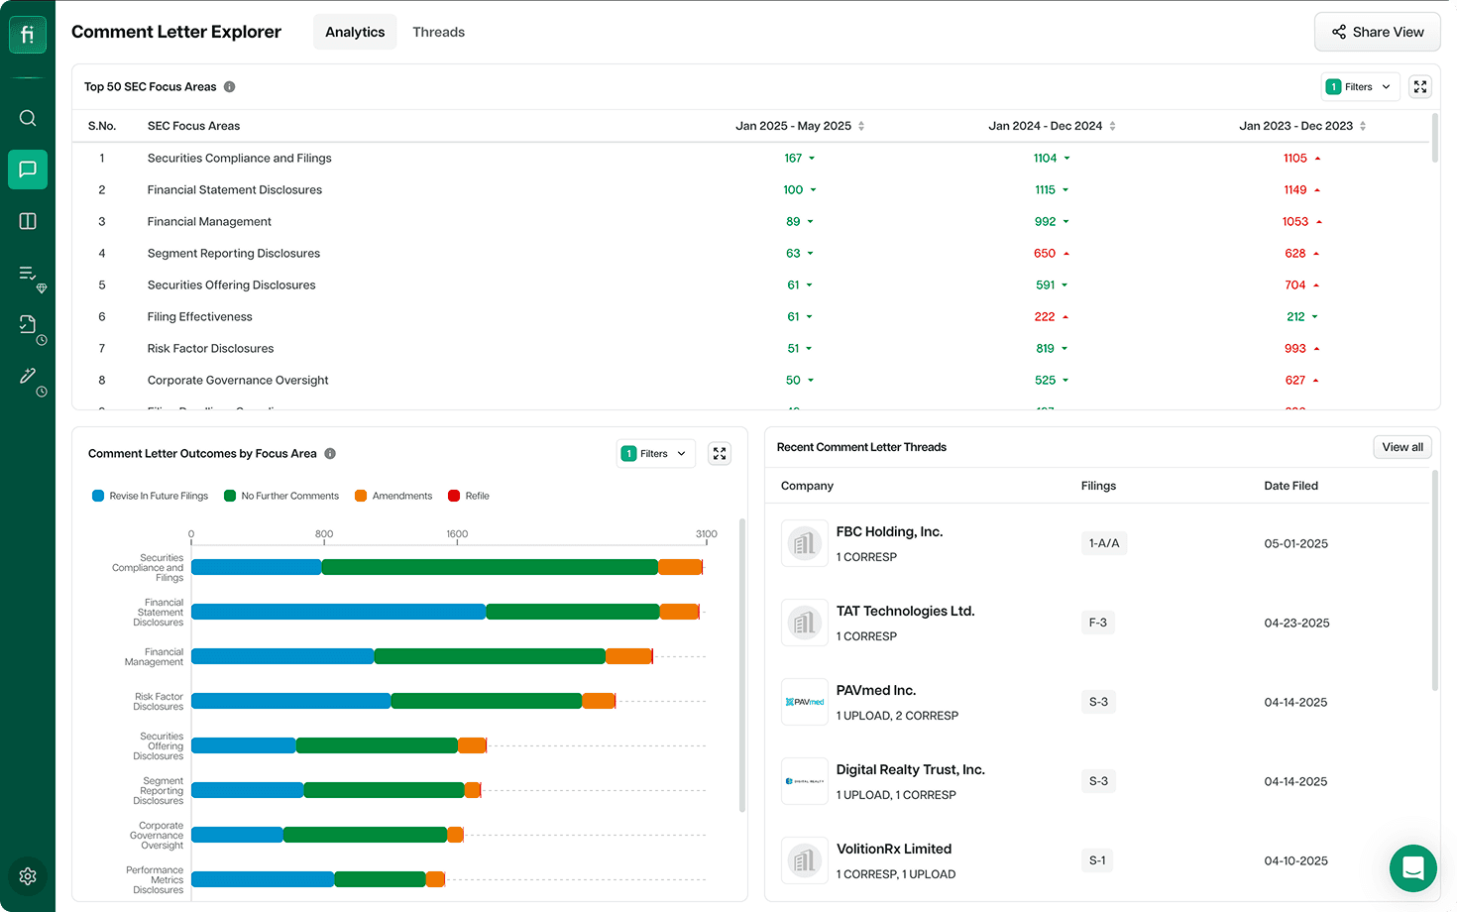Viewport: 1457px width, 912px height.
Task: Select the Analytics tab
Action: tap(355, 32)
